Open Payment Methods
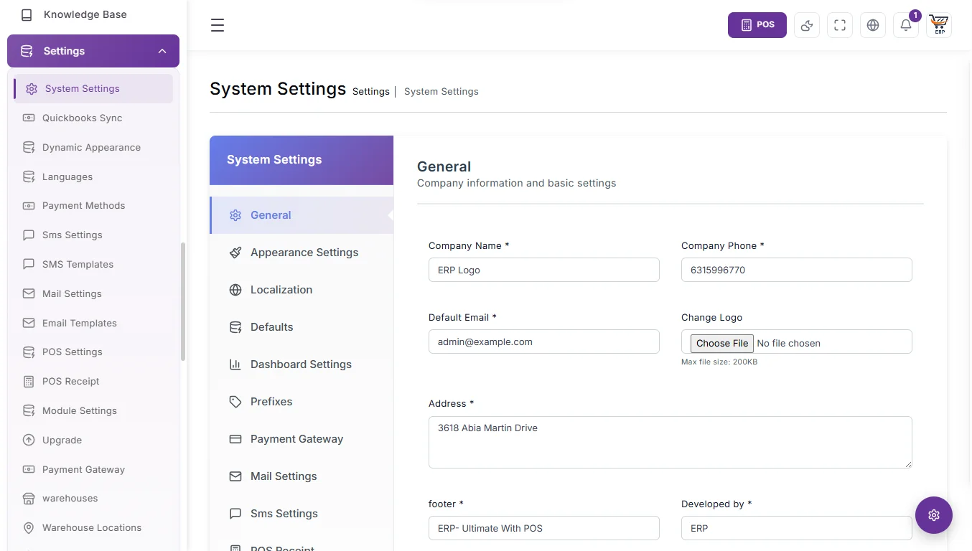 [x=83, y=205]
